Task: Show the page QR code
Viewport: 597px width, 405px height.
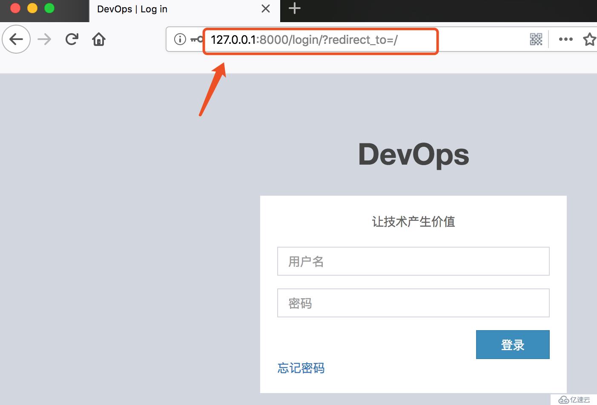Action: tap(536, 39)
